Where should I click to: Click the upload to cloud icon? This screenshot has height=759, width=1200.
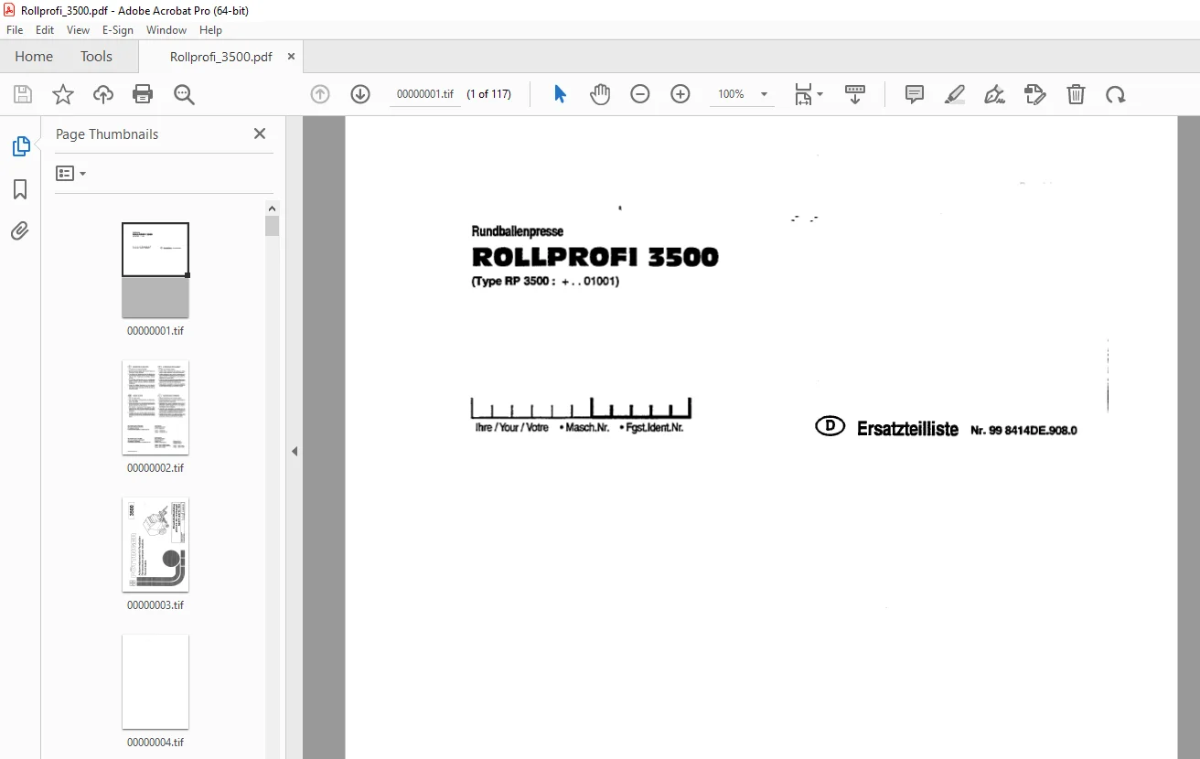point(103,94)
